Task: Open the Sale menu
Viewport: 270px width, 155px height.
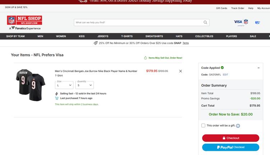Action: (x=253, y=36)
